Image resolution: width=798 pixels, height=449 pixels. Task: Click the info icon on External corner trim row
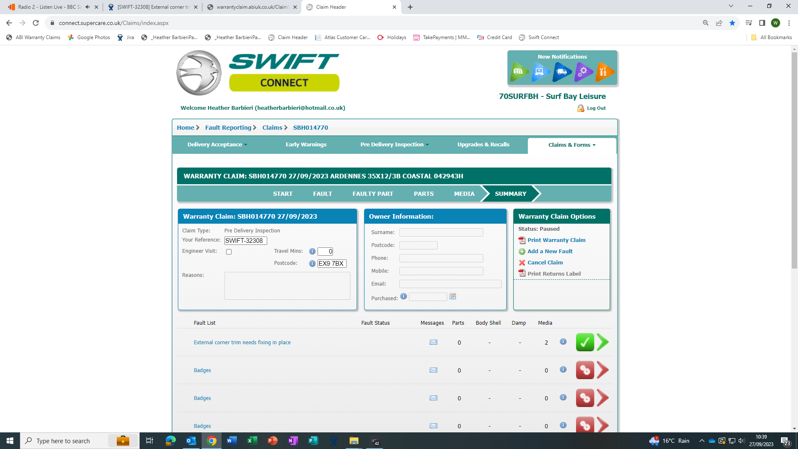[x=563, y=342]
